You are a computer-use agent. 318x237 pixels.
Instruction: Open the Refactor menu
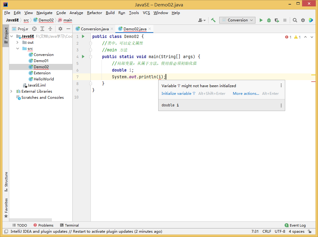click(94, 13)
